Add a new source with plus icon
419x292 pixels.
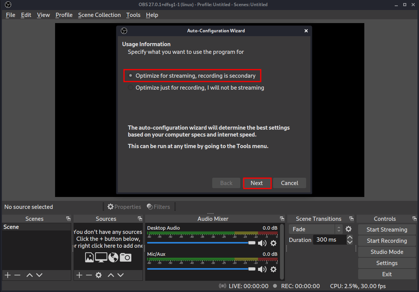pos(79,275)
